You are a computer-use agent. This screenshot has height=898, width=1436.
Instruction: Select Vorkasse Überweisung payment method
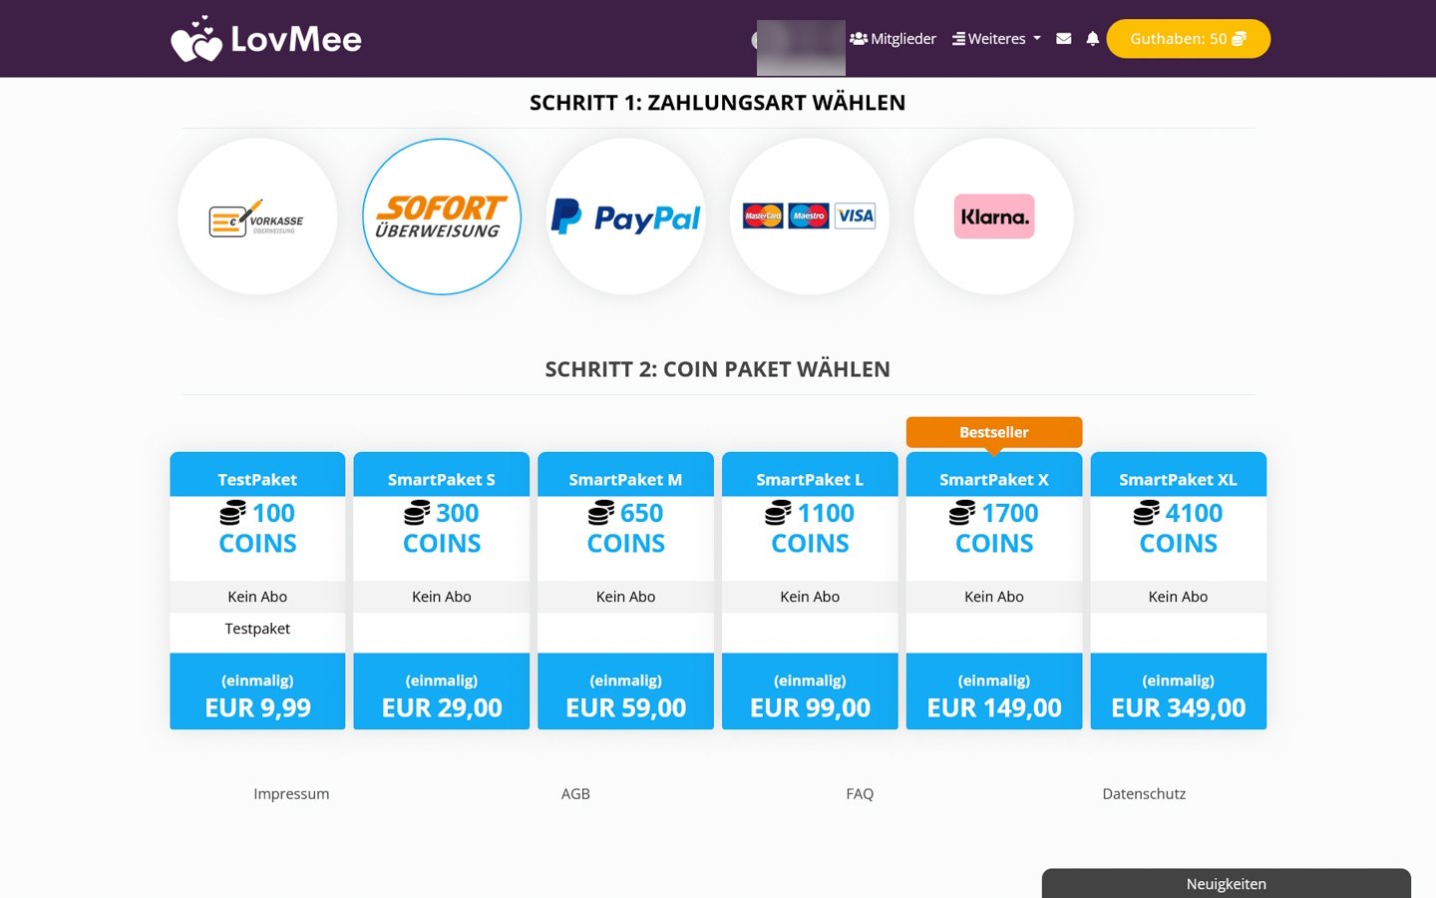257,217
